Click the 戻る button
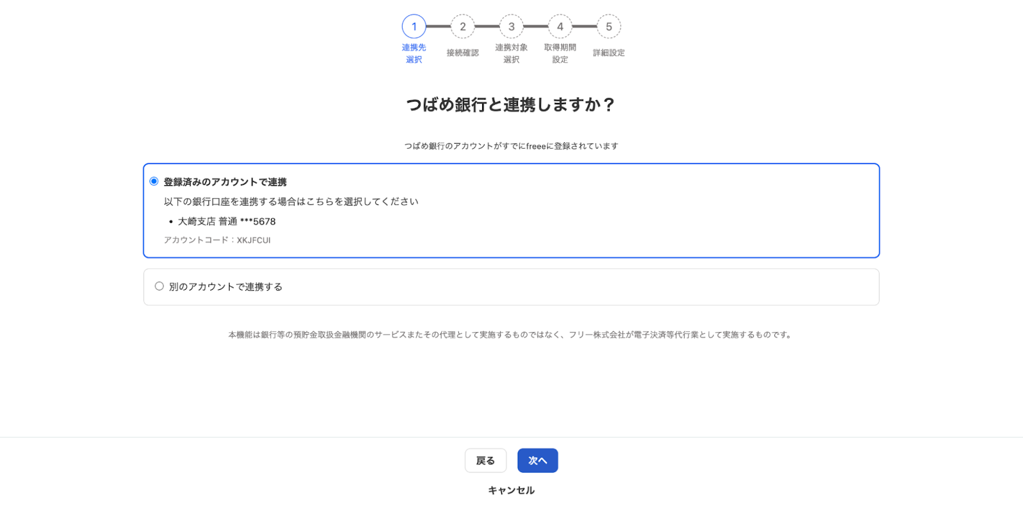The height and width of the screenshot is (511, 1023). point(485,461)
